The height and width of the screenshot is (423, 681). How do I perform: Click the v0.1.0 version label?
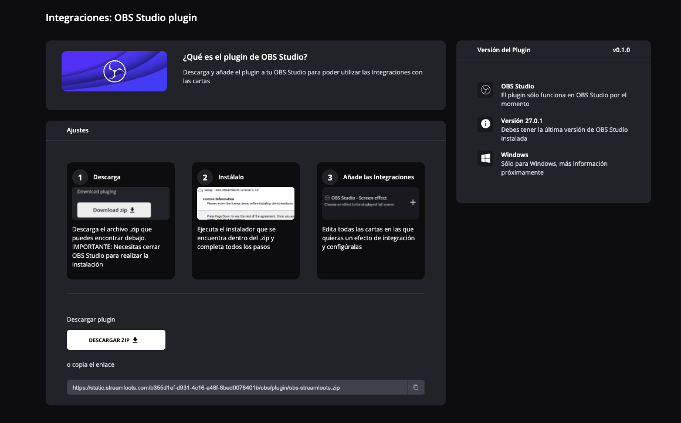click(x=621, y=50)
